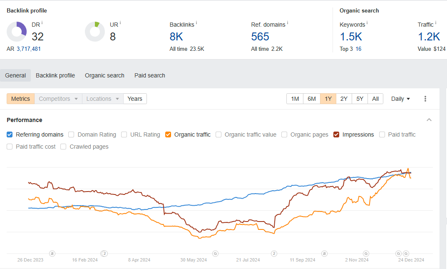The width and height of the screenshot is (447, 269).
Task: Open the Daily interval dropdown
Action: [x=400, y=99]
